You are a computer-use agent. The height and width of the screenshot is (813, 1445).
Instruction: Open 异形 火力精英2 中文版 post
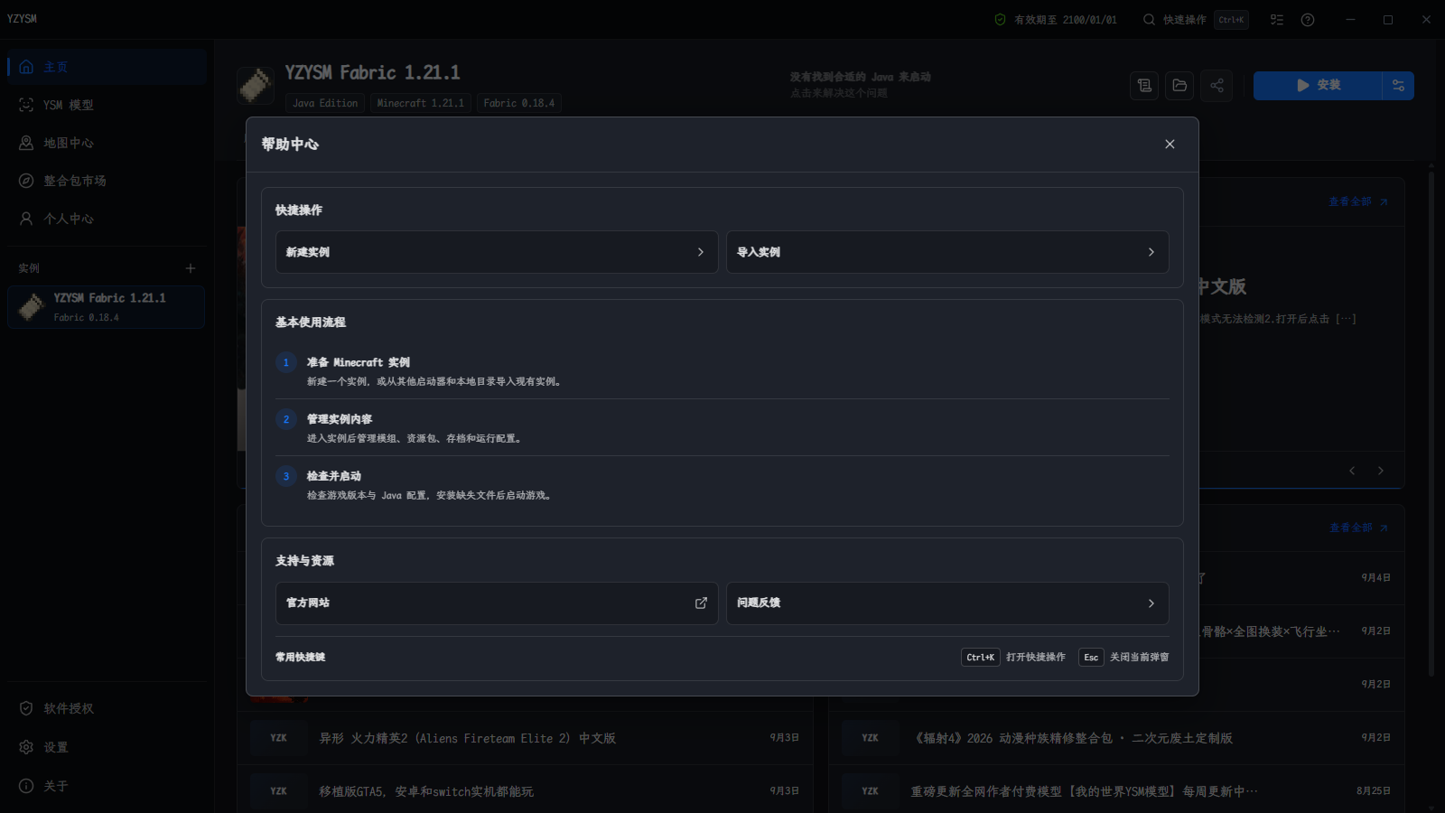(526, 738)
